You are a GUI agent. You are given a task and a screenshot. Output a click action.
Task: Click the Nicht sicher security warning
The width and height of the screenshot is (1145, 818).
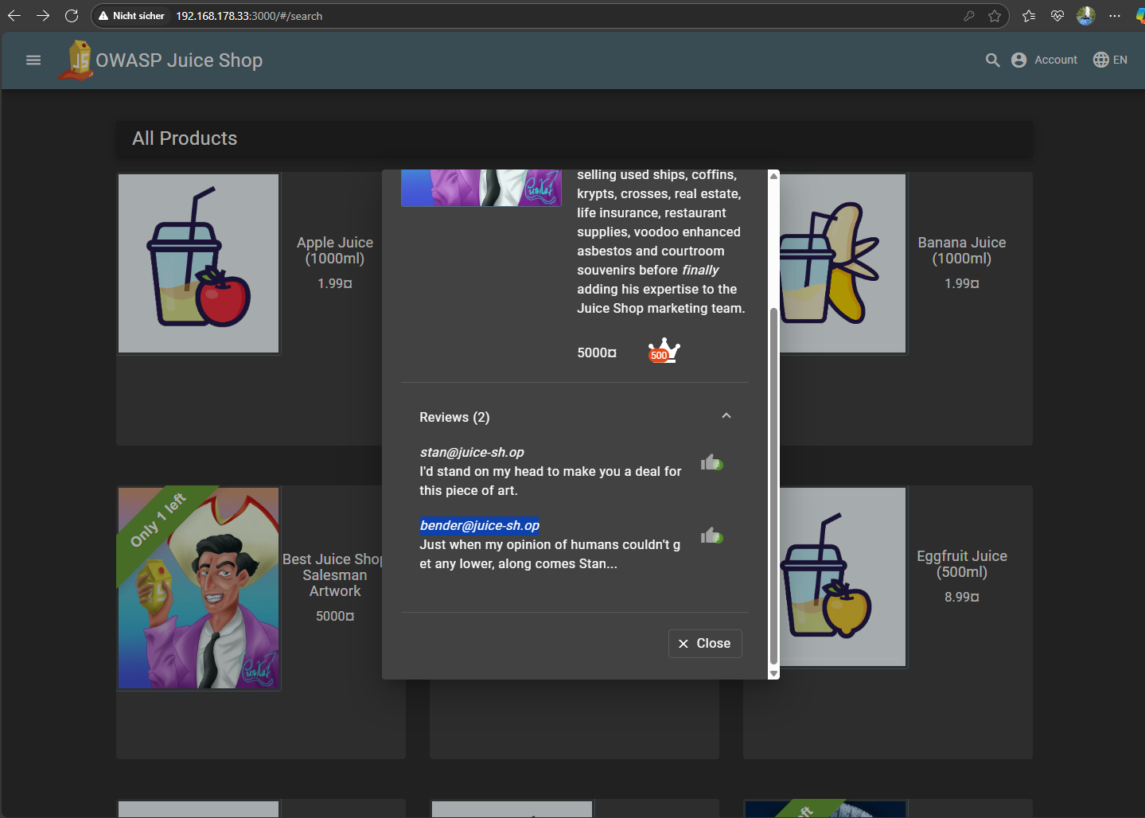click(131, 16)
